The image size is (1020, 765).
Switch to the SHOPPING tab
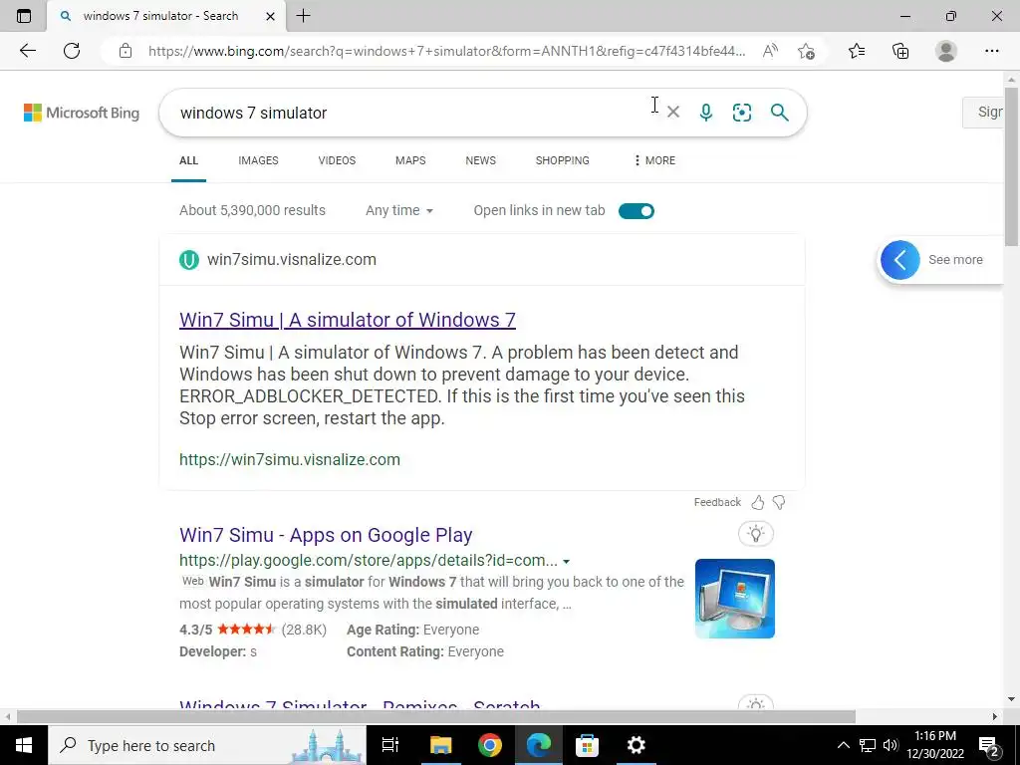[x=562, y=160]
